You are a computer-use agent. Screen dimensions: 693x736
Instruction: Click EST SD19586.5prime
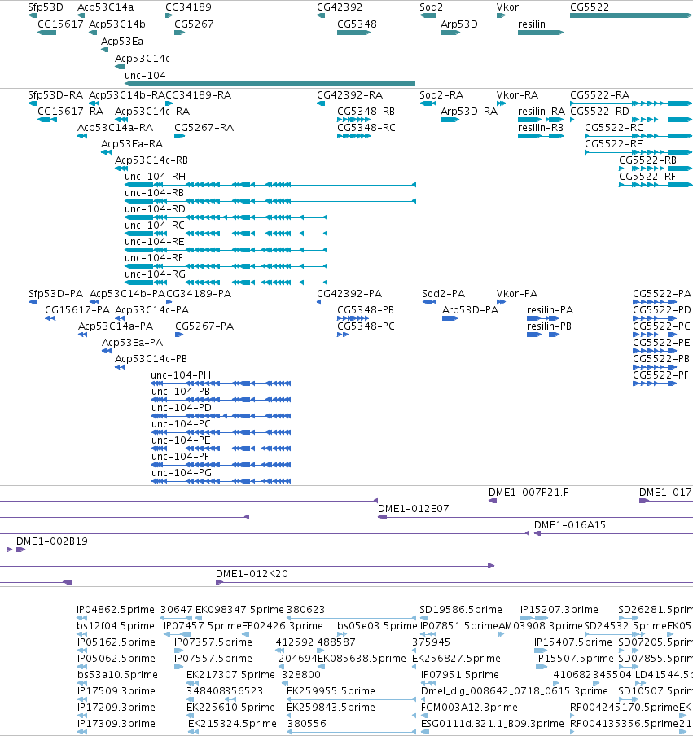click(424, 618)
